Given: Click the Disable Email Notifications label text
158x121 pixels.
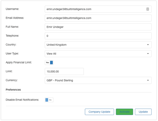Looking at the screenshot, I should click(x=22, y=100).
